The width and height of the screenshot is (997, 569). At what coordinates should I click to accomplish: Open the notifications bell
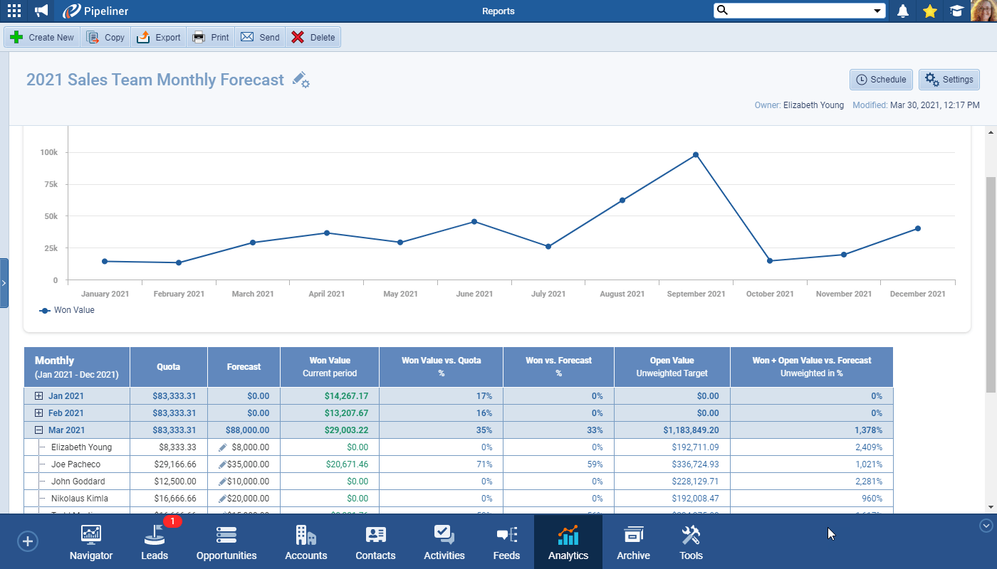pos(903,11)
